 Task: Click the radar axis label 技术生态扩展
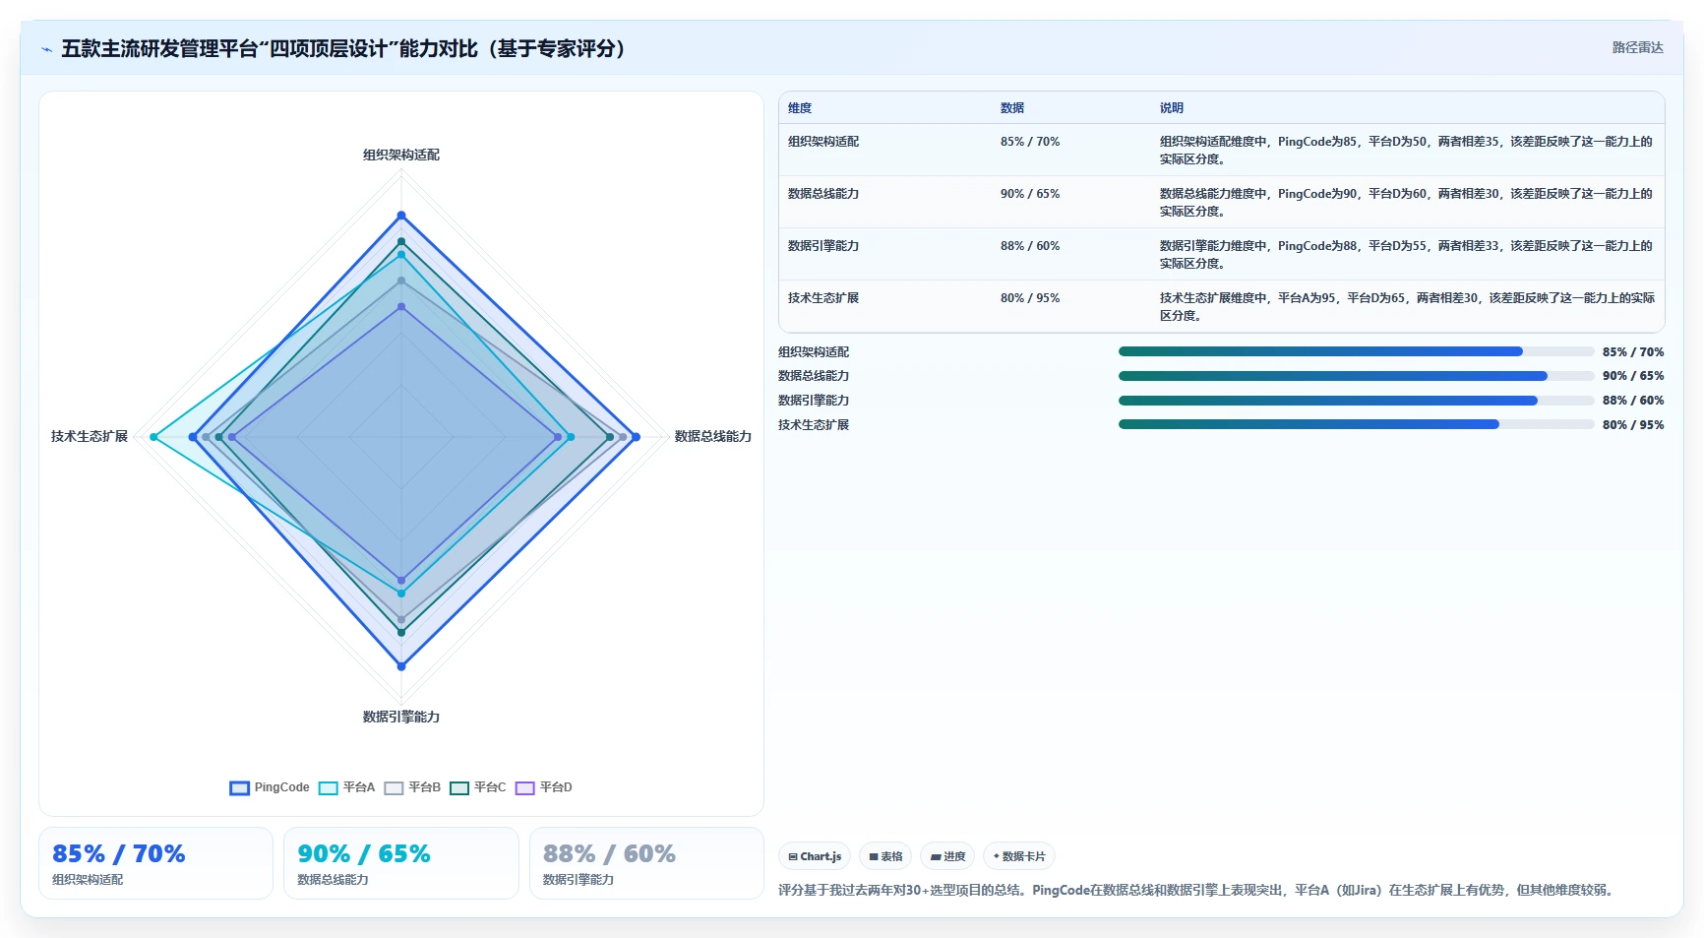(x=90, y=437)
